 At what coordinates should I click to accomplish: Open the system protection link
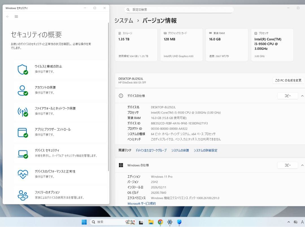click(180, 150)
